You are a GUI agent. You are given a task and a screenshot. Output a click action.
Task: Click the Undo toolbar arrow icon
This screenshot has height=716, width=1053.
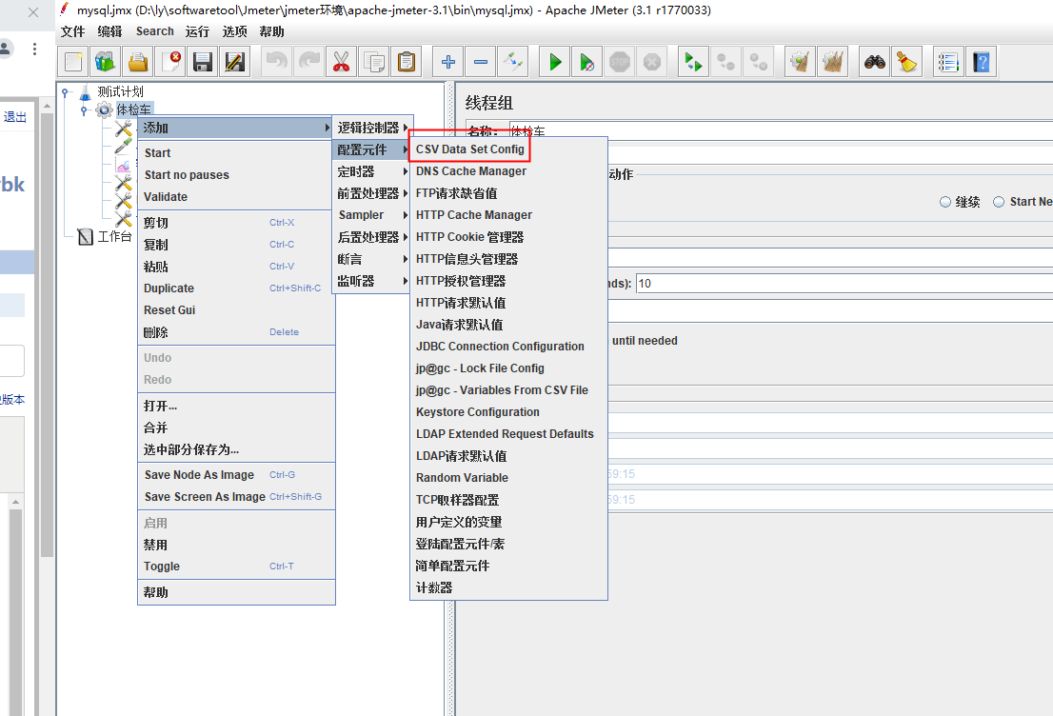(x=276, y=63)
